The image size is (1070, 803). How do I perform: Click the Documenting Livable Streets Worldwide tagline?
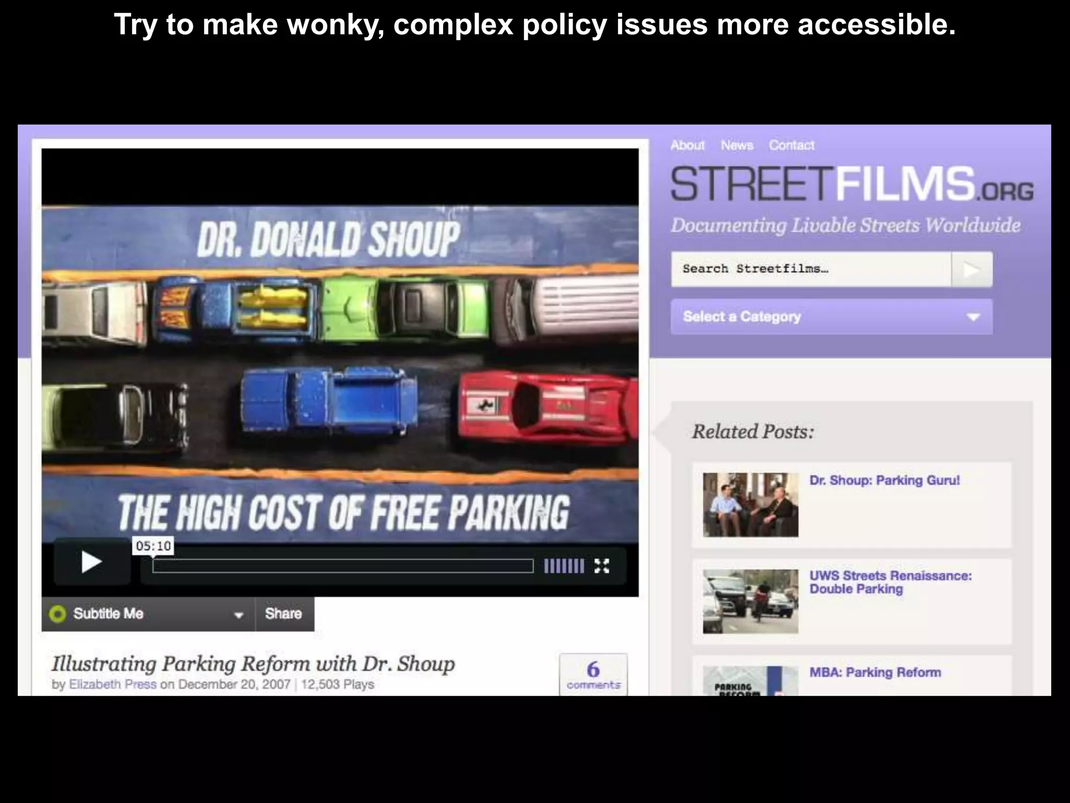pos(845,225)
